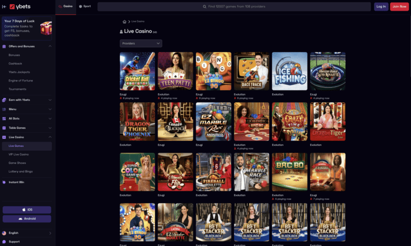Open the Marble Race game with host

coord(252,172)
